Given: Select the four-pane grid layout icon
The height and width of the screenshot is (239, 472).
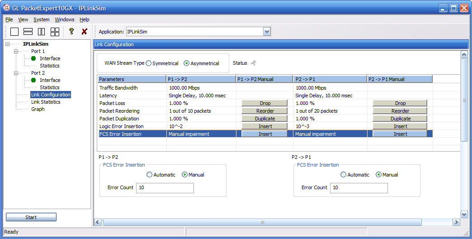Looking at the screenshot, I should point(55,32).
